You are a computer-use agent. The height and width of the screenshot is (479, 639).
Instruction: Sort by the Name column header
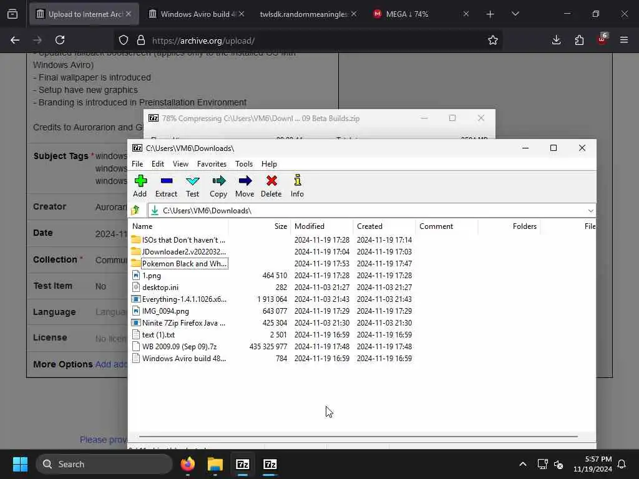(x=178, y=226)
